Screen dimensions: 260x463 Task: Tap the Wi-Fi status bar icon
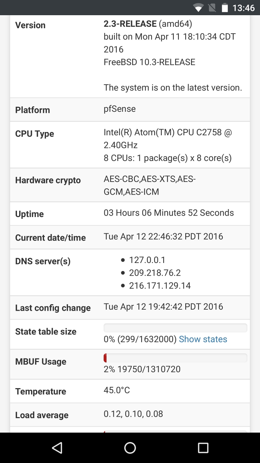point(198,8)
